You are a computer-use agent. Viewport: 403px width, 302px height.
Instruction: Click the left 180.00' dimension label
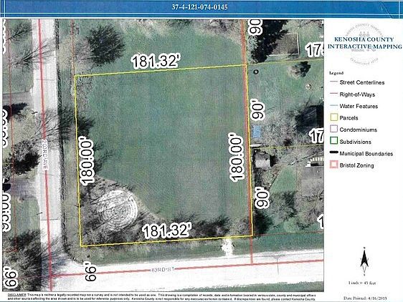[x=87, y=162]
